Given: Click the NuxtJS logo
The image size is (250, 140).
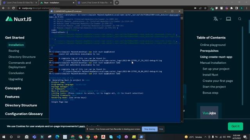Looking at the screenshot, I should [18, 19].
